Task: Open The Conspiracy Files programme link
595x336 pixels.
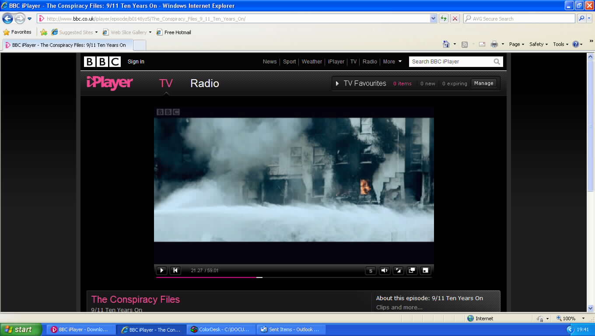Action: pyautogui.click(x=136, y=299)
